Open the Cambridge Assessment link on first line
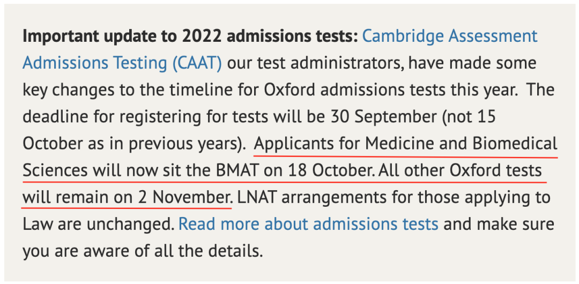 [x=449, y=36]
